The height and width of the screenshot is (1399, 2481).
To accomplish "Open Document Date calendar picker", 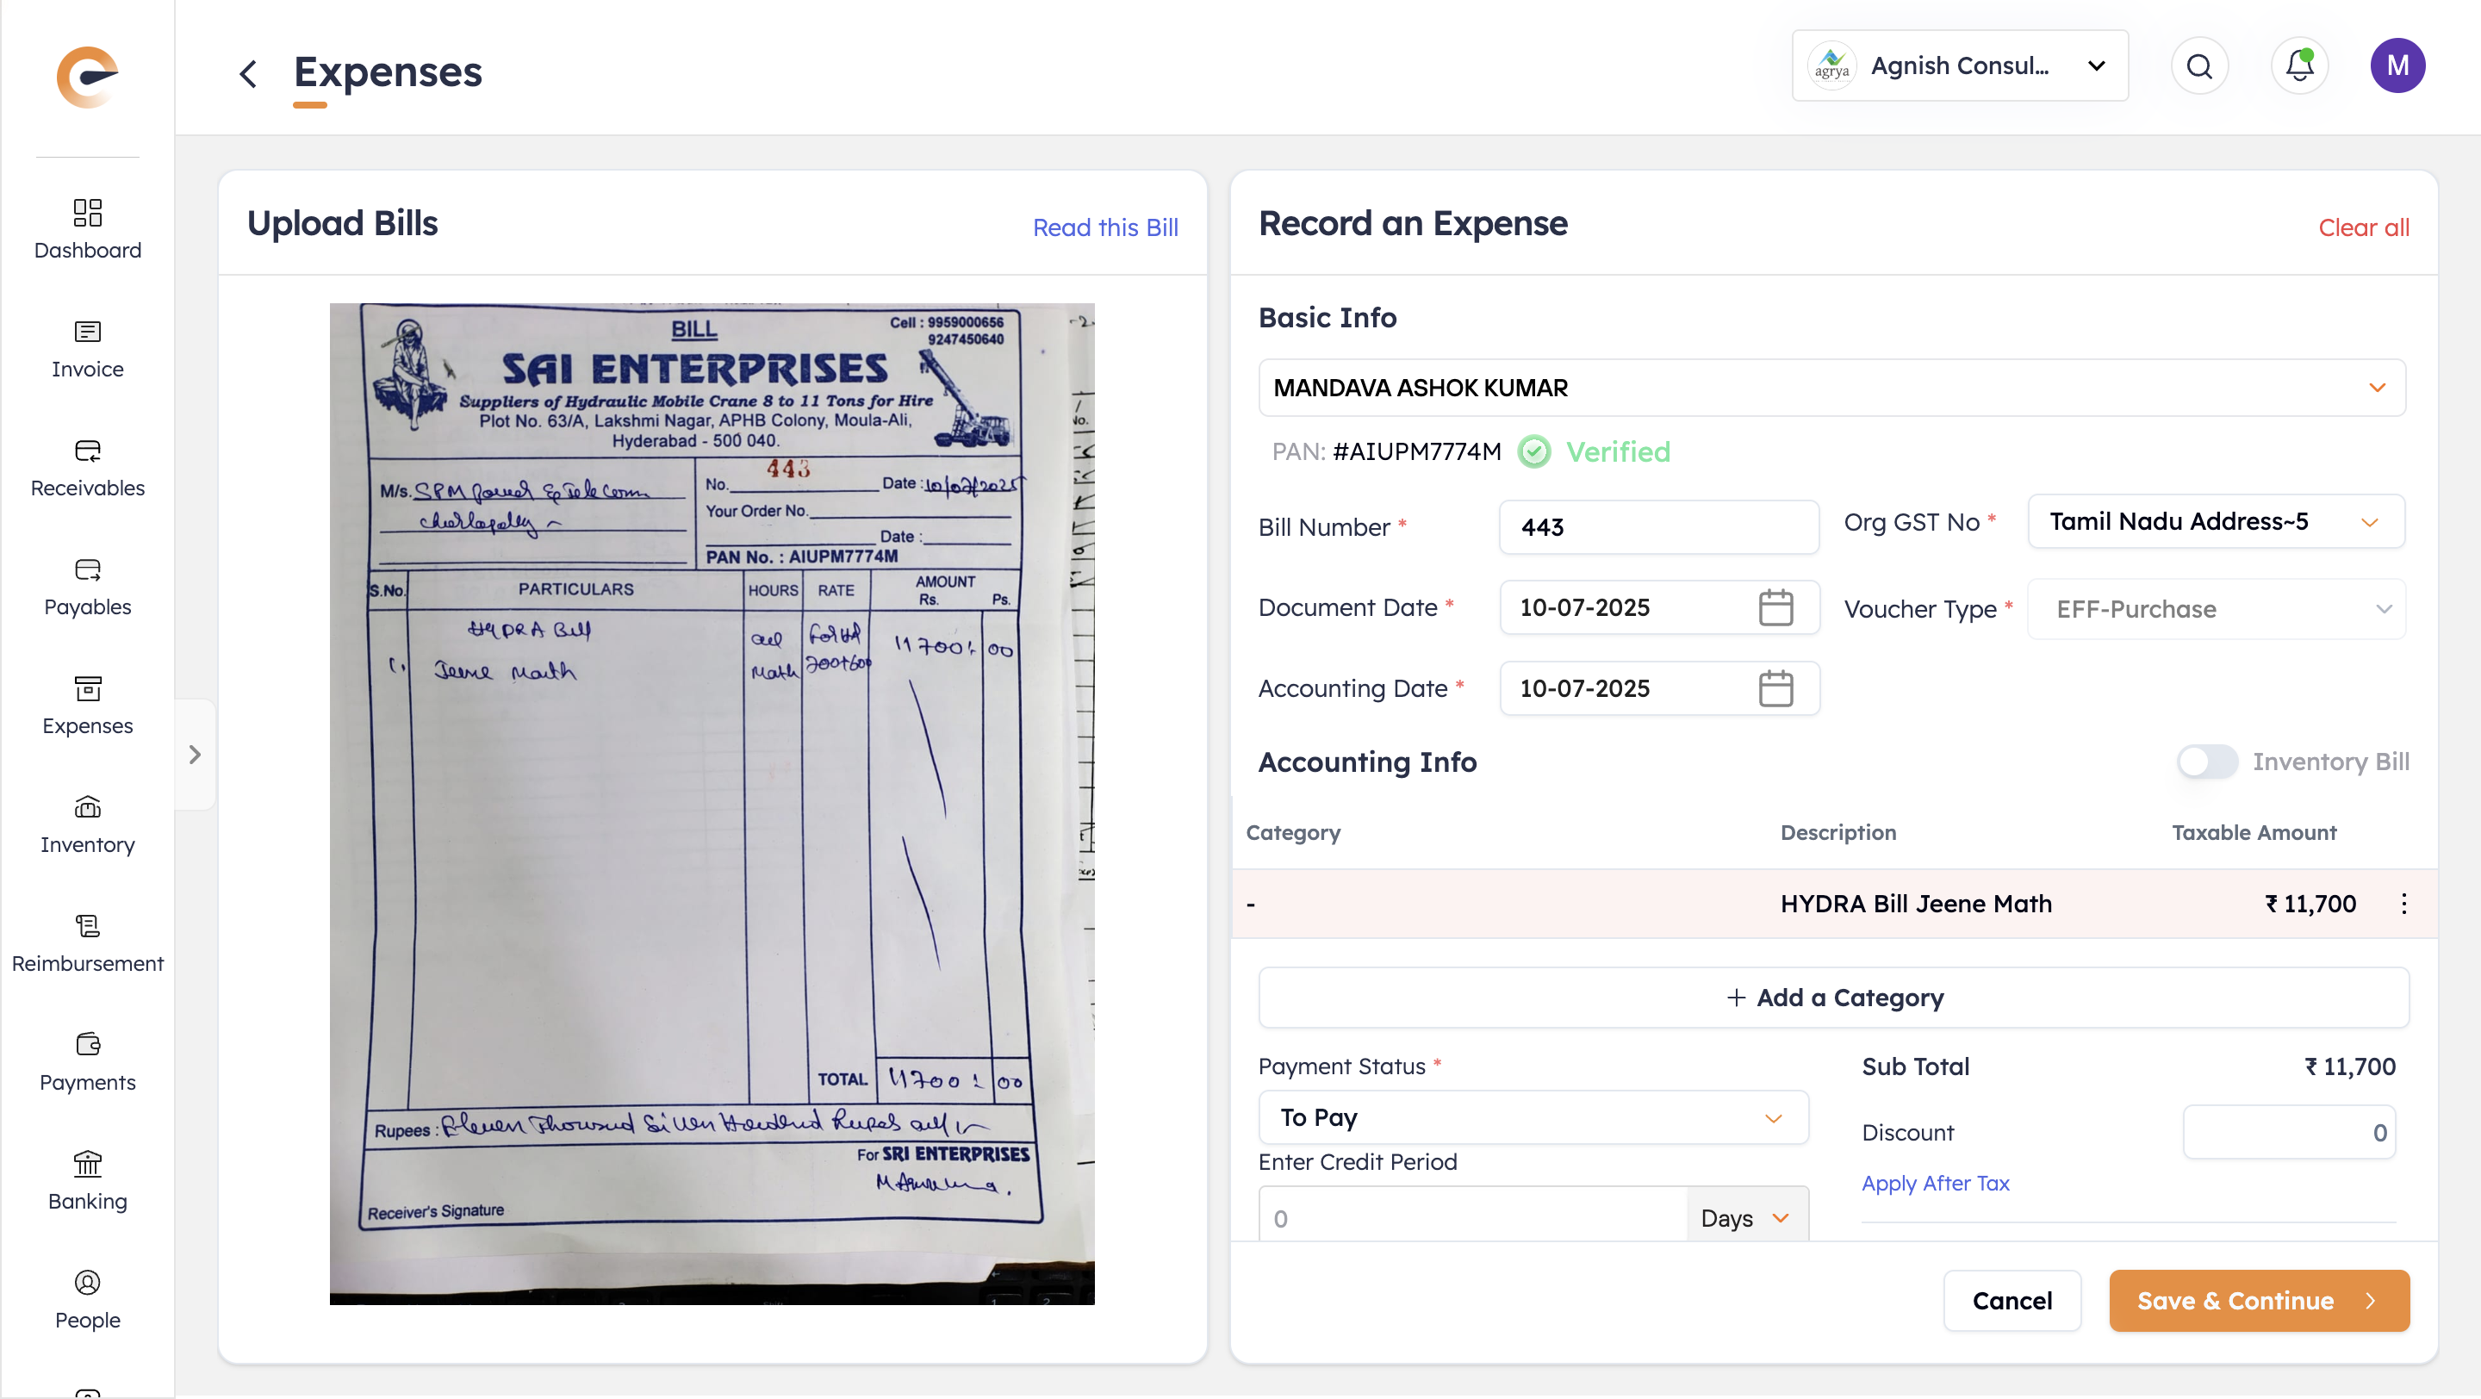I will [1775, 607].
